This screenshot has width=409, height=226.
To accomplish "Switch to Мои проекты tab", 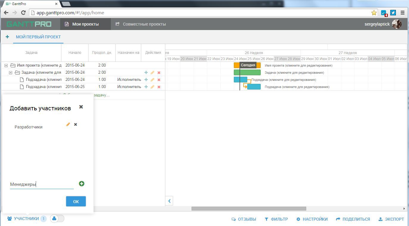I will pyautogui.click(x=85, y=24).
